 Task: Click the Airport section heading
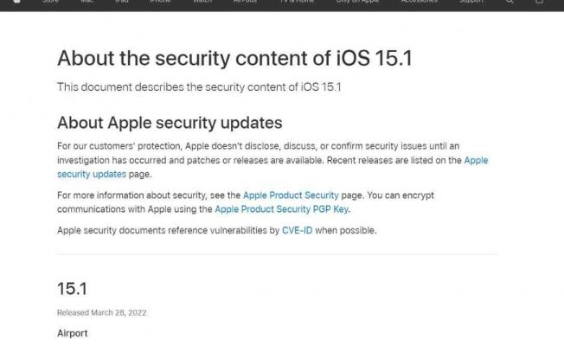tap(73, 333)
